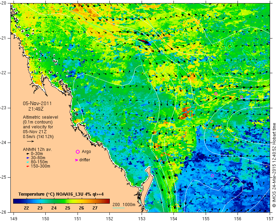This screenshot has height=222, width=277.
Task: Click the '27' colorbar tick label
Action: click(x=95, y=208)
